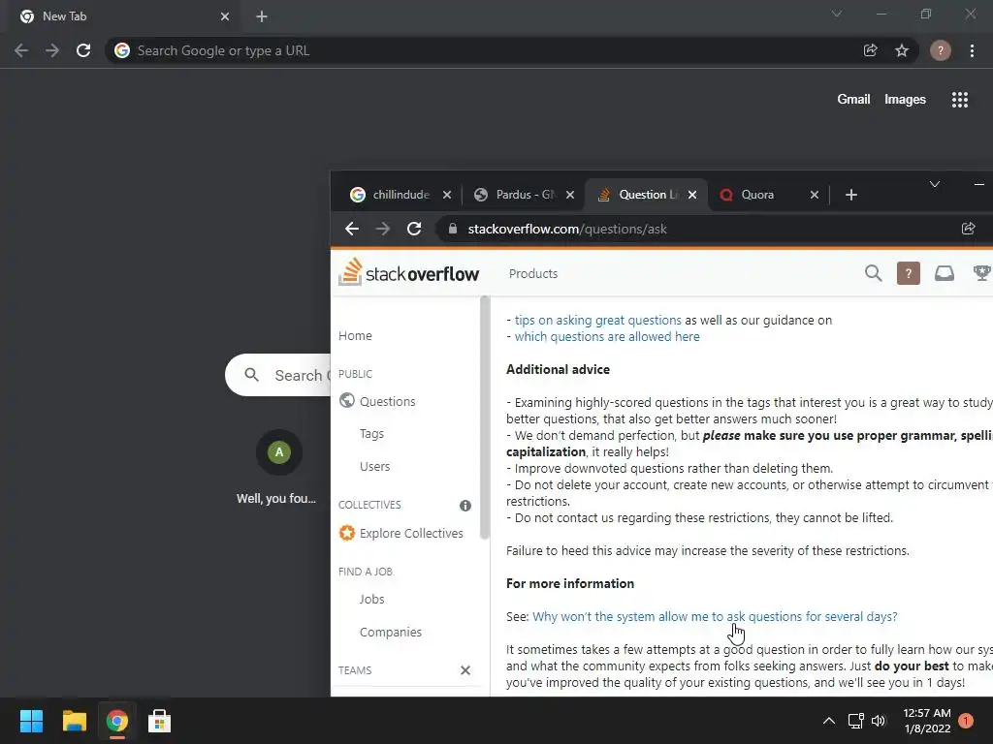993x744 pixels.
Task: Go to Home in the sidebar
Action: (355, 336)
